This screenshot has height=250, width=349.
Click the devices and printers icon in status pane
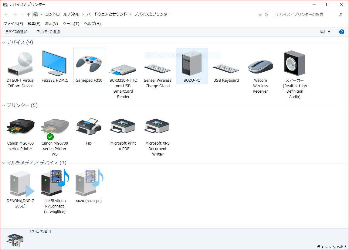coord(15,240)
